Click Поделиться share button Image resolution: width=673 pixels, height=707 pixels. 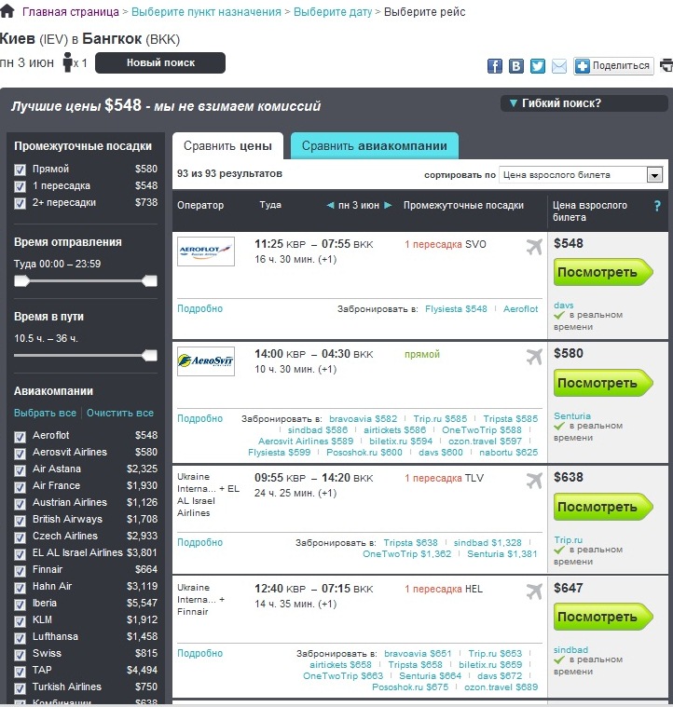pos(613,66)
